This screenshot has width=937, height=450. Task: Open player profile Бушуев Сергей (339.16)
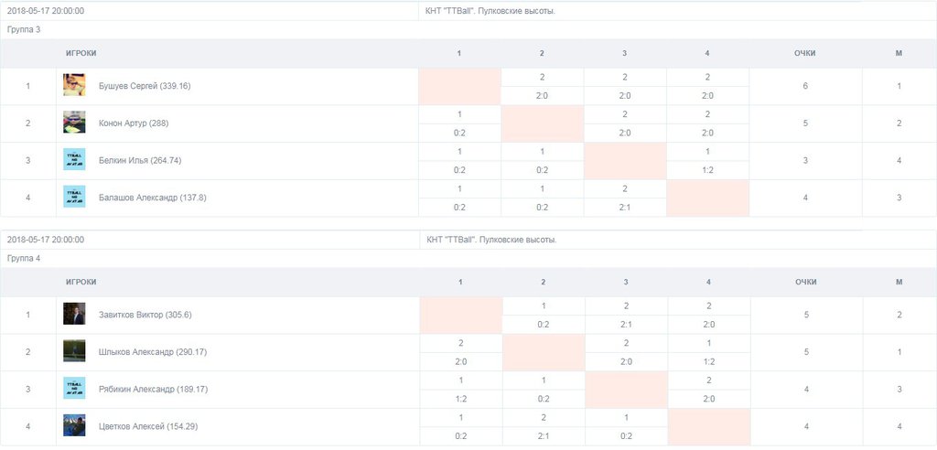click(x=145, y=86)
